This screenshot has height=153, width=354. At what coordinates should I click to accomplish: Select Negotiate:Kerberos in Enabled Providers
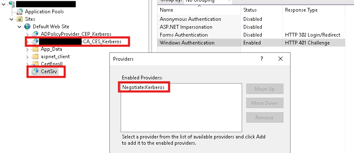143,87
